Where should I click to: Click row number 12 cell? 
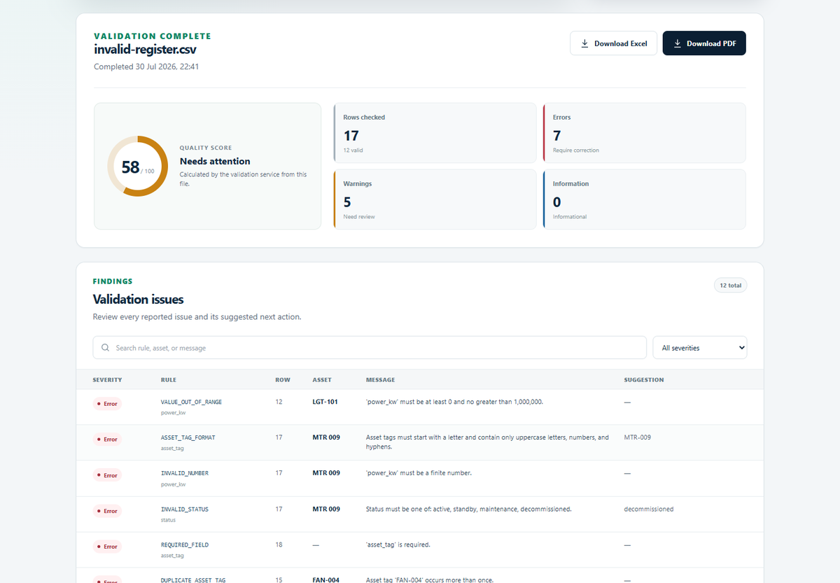tap(279, 402)
